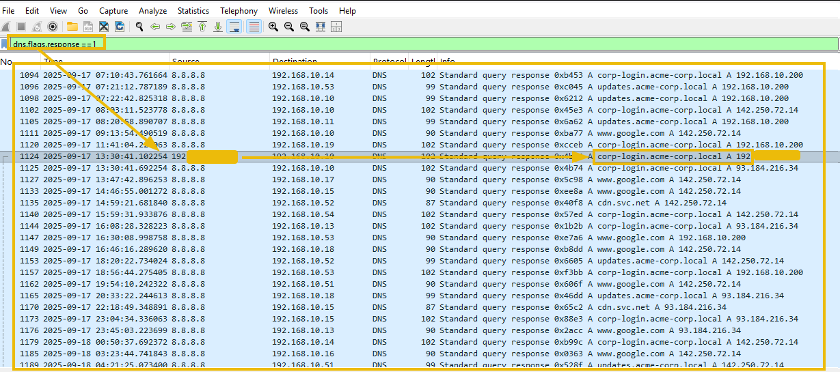Select packet 1127 row

pos(420,180)
